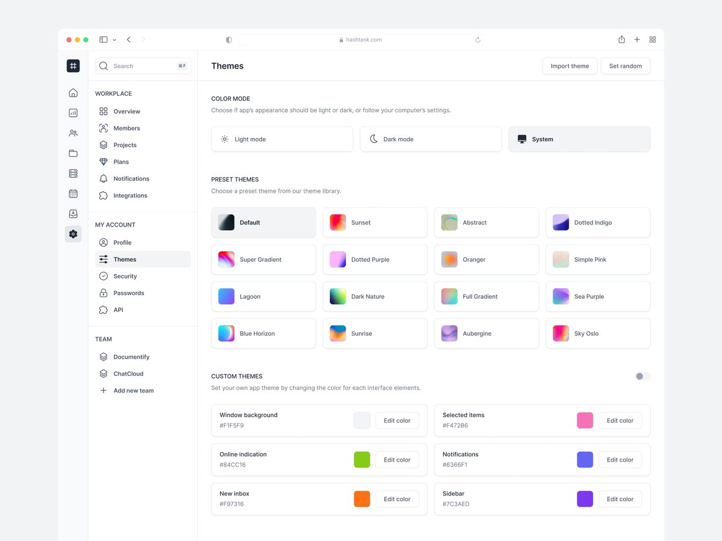Open Overview in Workplace menu
The image size is (722, 541).
143,111
